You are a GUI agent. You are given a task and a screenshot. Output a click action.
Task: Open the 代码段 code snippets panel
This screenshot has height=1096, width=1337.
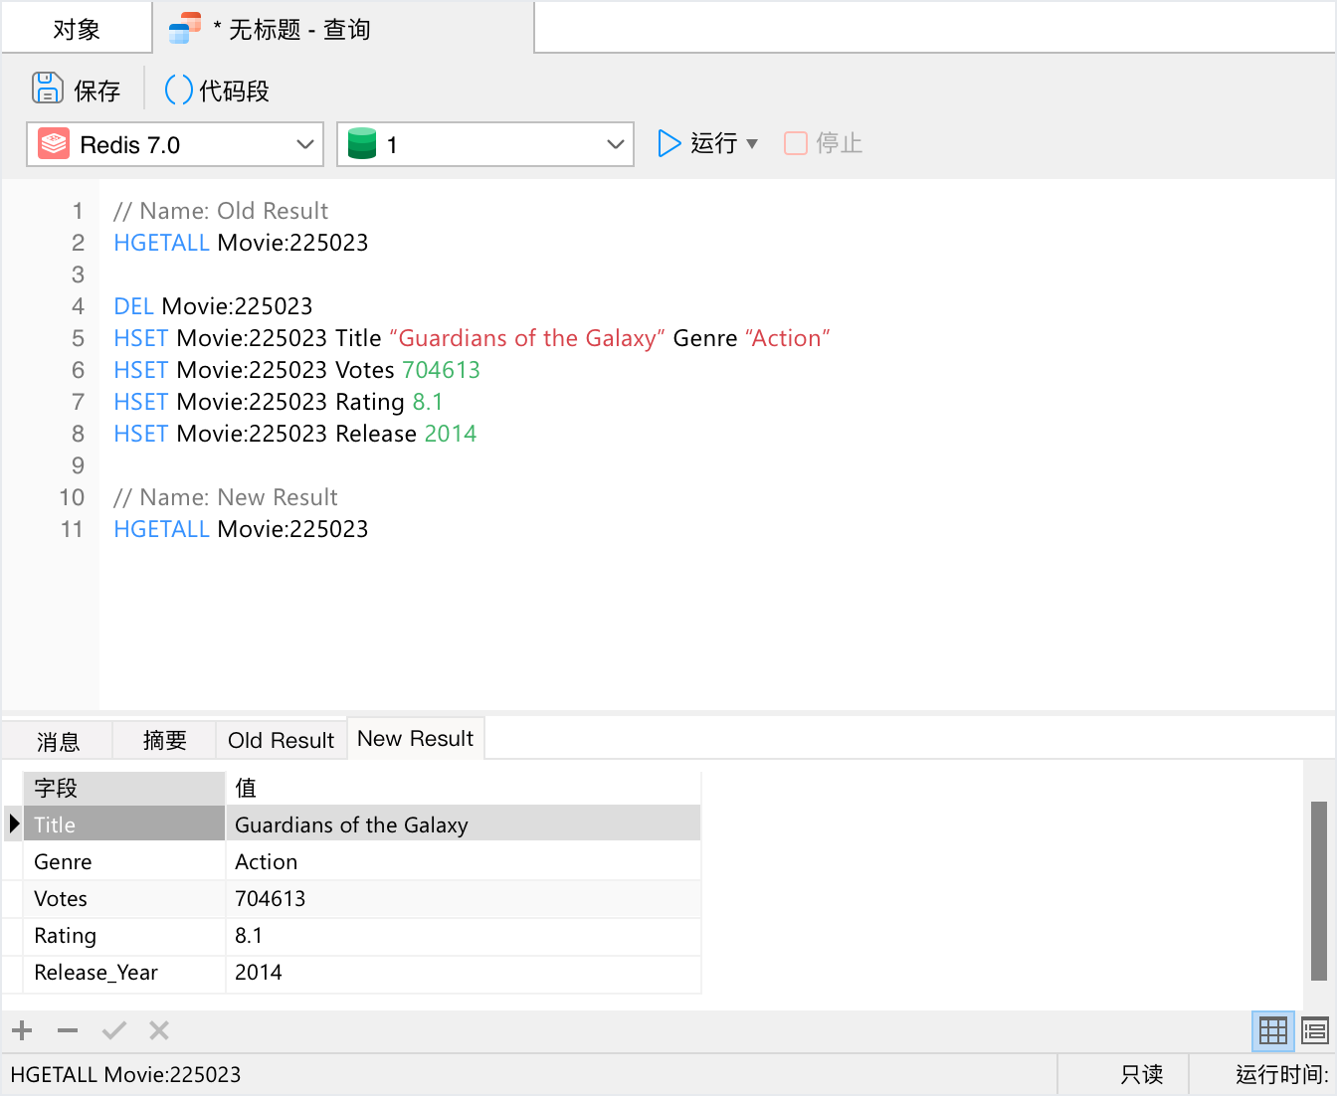217,90
